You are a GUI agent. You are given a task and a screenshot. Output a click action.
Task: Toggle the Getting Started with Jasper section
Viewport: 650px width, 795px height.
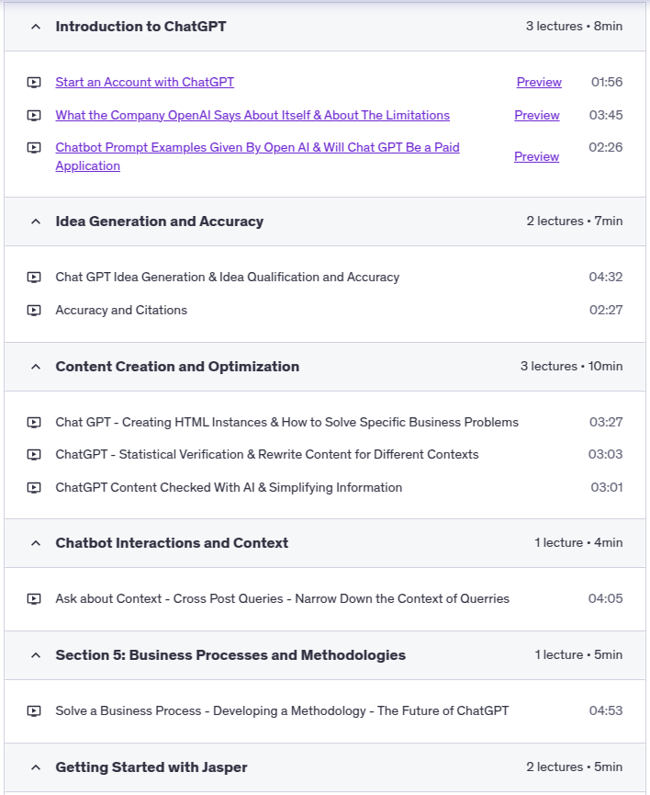coord(36,767)
